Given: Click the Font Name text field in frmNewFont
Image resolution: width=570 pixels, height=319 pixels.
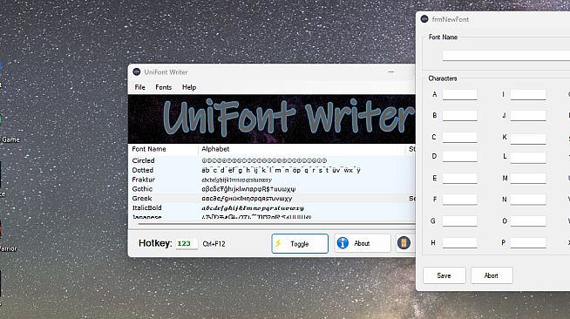Looking at the screenshot, I should point(506,56).
